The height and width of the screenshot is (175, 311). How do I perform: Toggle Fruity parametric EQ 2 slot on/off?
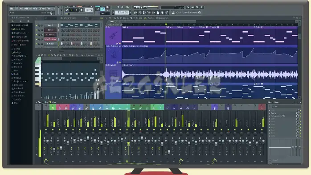point(300,116)
